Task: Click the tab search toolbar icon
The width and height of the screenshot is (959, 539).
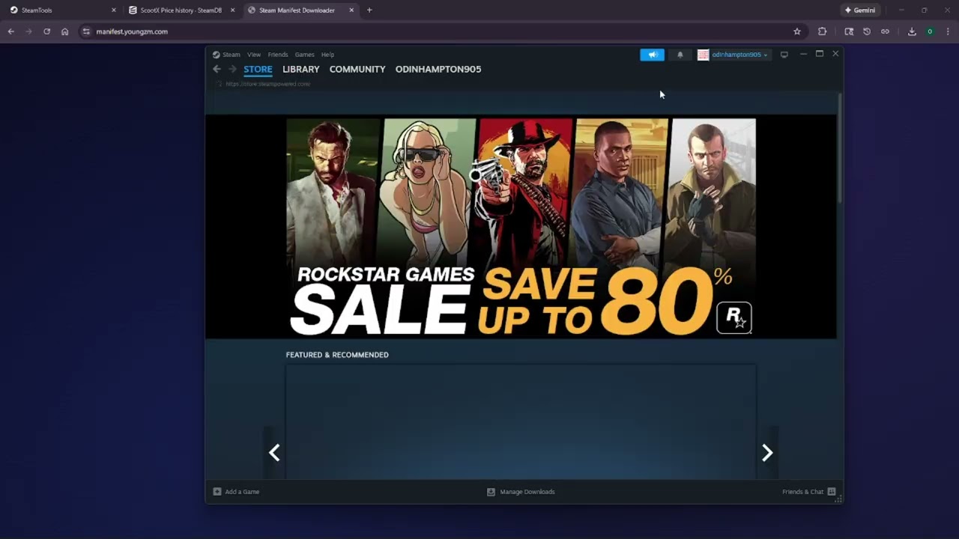Action: [849, 31]
